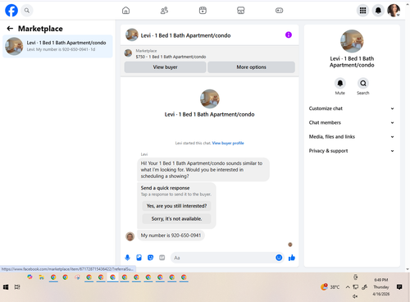Open the account profile picture menu
Viewport: 410px width, 302px height.
pyautogui.click(x=394, y=11)
